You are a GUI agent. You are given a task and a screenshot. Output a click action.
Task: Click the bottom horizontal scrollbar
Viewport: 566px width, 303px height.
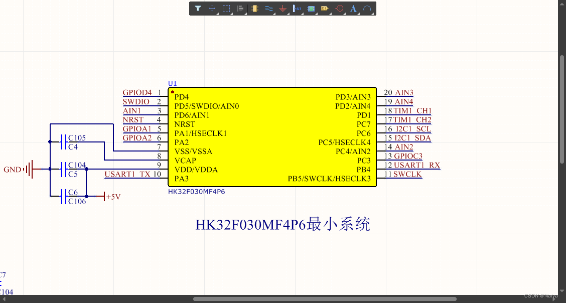pyautogui.click(x=326, y=298)
